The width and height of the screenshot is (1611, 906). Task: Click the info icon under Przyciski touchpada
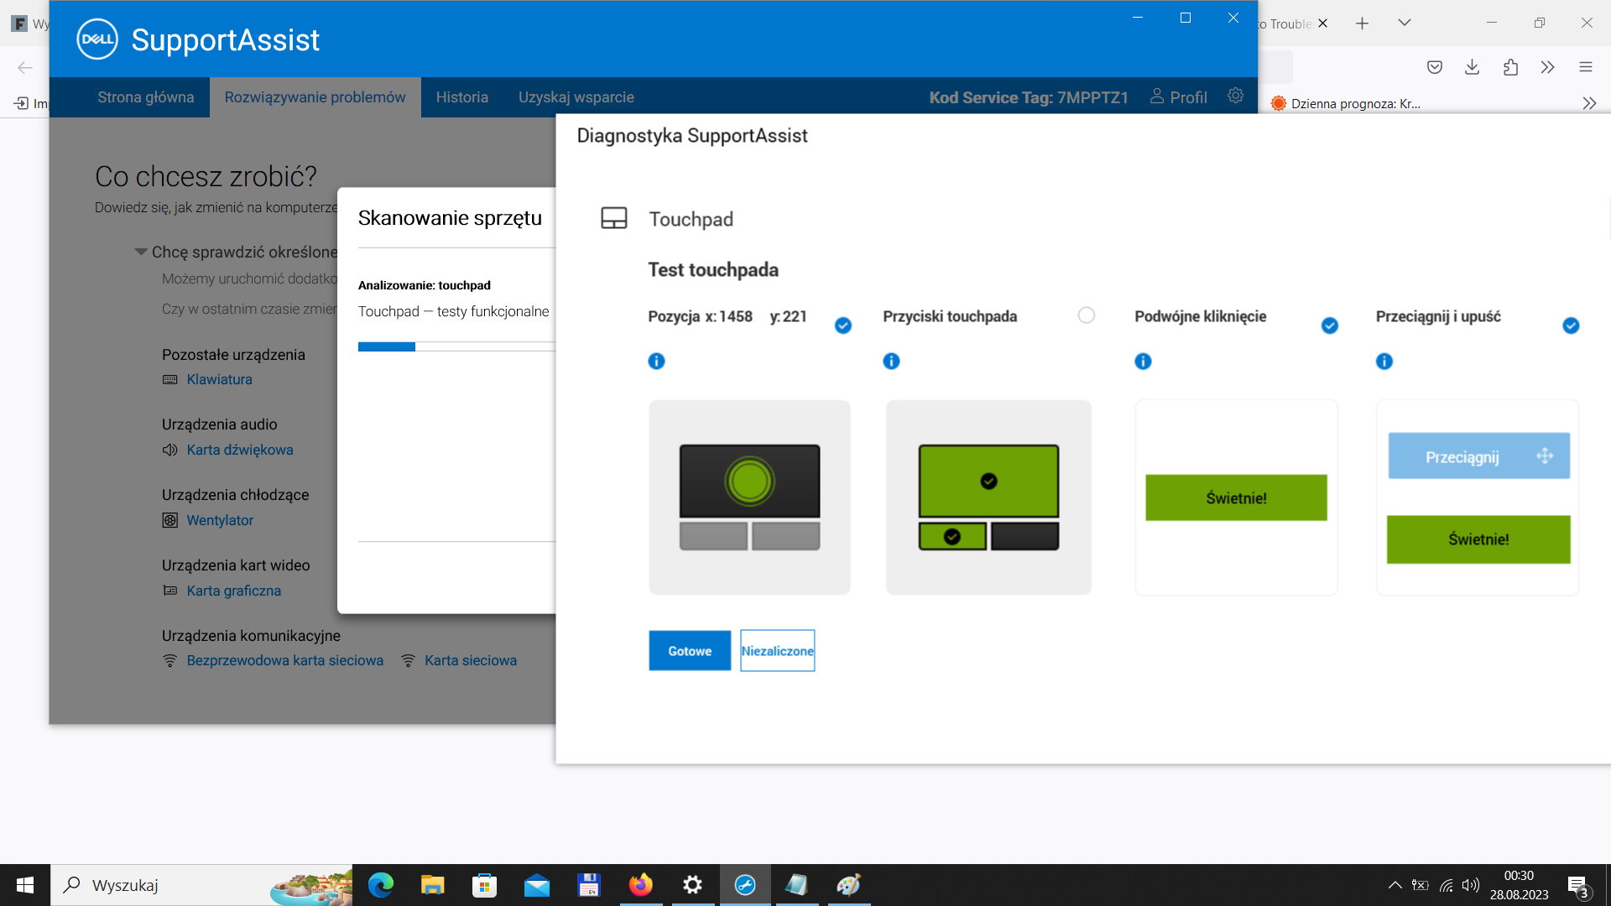[x=891, y=362]
